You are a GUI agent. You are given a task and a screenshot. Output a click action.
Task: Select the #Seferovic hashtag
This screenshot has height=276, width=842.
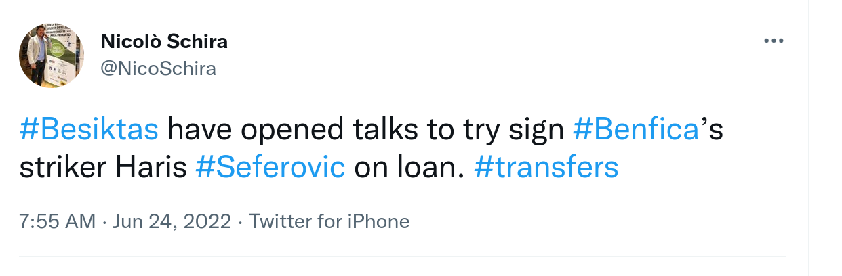coord(270,167)
